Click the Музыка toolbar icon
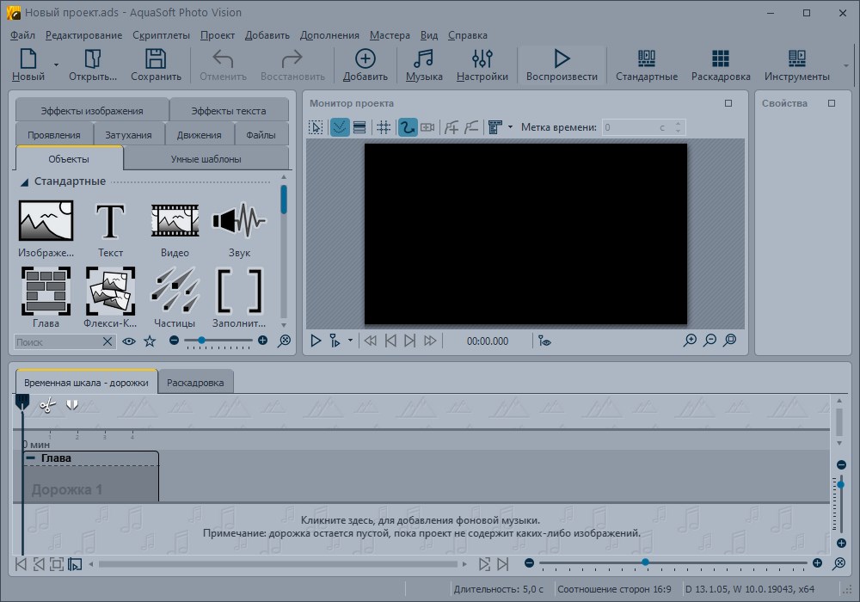Viewport: 860px width, 602px height. 423,64
